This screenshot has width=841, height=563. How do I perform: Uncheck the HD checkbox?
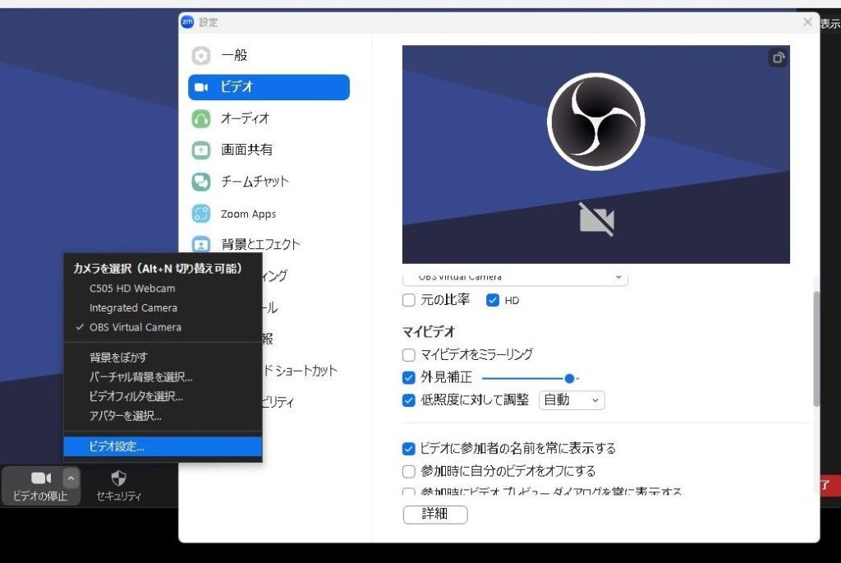(493, 300)
